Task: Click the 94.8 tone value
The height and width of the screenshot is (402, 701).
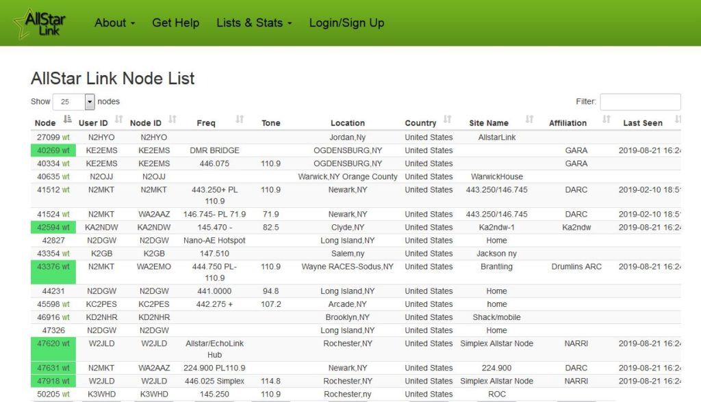Action: click(271, 291)
